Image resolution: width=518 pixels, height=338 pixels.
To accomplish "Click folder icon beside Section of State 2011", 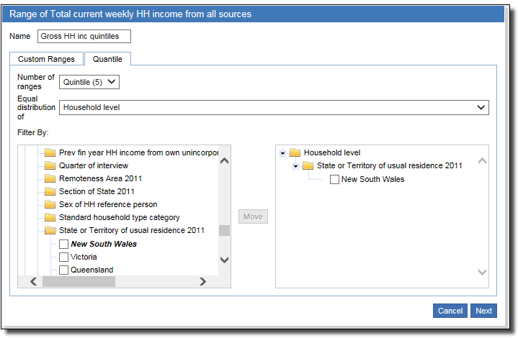I will [x=50, y=191].
